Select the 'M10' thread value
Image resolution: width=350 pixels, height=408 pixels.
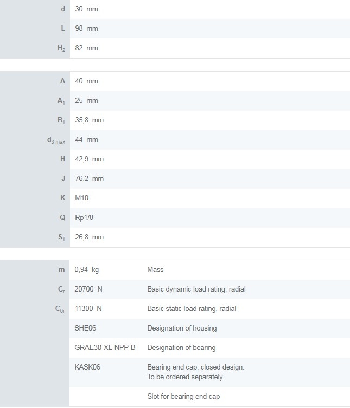82,198
